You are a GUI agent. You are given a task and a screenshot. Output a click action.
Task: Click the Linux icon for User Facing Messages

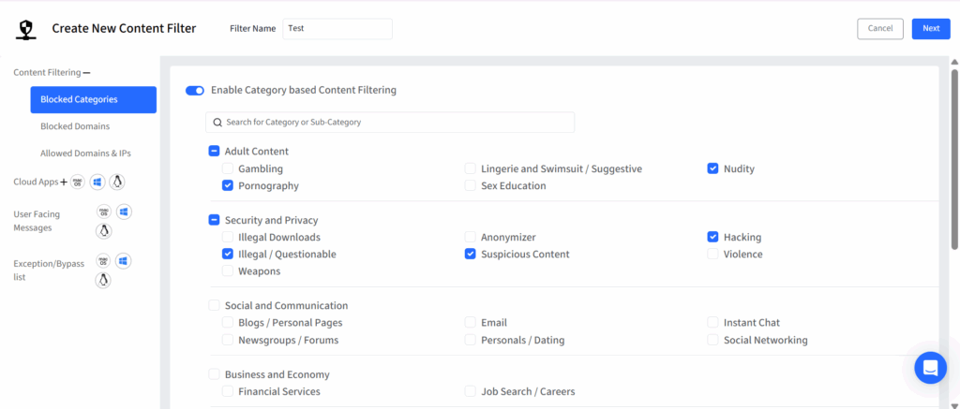click(103, 230)
